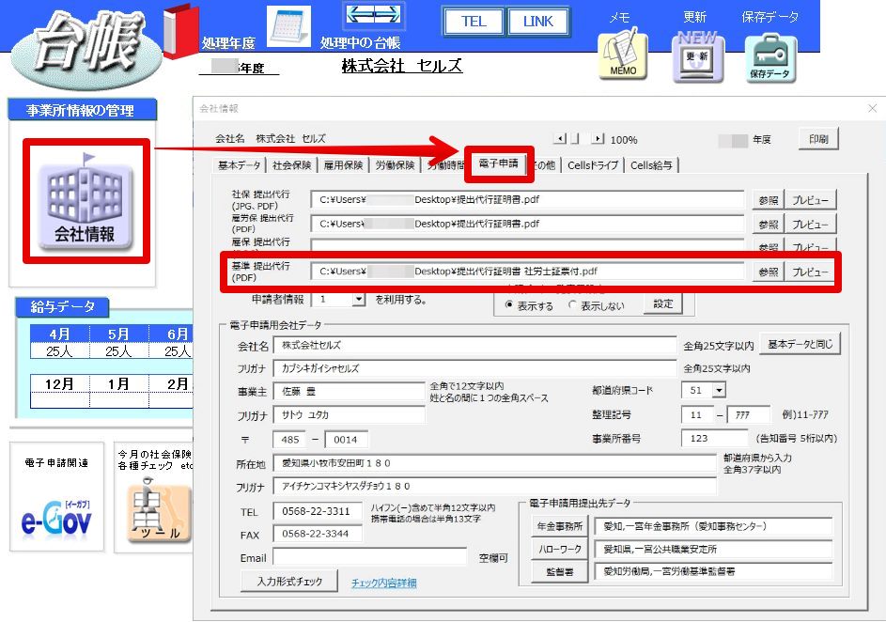
Task: Select the 12月 cell in 給与データ
Action: (x=60, y=384)
